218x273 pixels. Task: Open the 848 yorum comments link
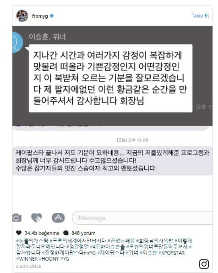pyautogui.click(x=83, y=233)
